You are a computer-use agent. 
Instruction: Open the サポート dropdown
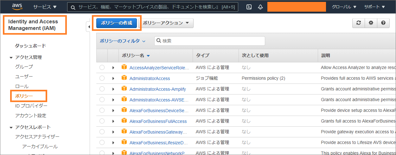(x=374, y=7)
